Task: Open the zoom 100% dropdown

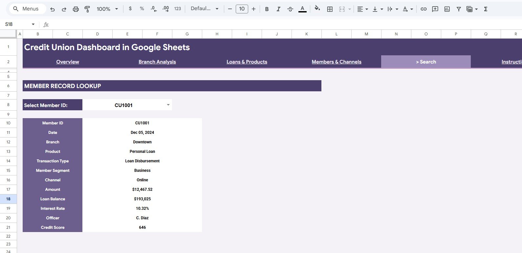Action: (x=107, y=9)
